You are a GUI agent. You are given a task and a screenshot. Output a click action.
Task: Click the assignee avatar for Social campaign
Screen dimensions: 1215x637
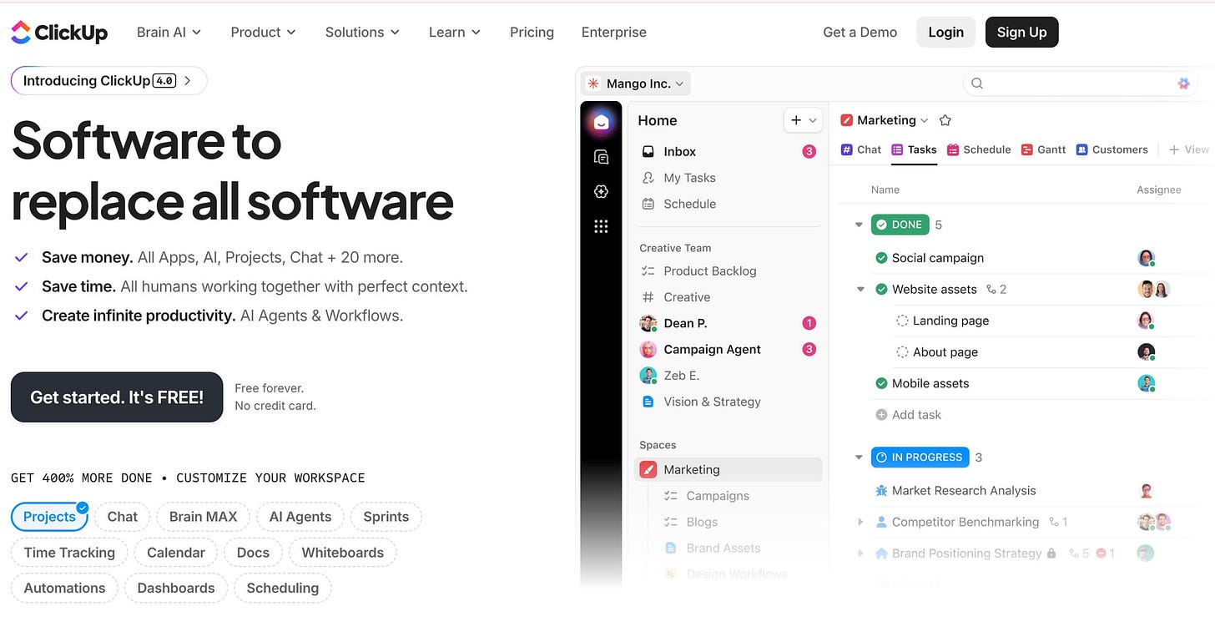tap(1147, 258)
